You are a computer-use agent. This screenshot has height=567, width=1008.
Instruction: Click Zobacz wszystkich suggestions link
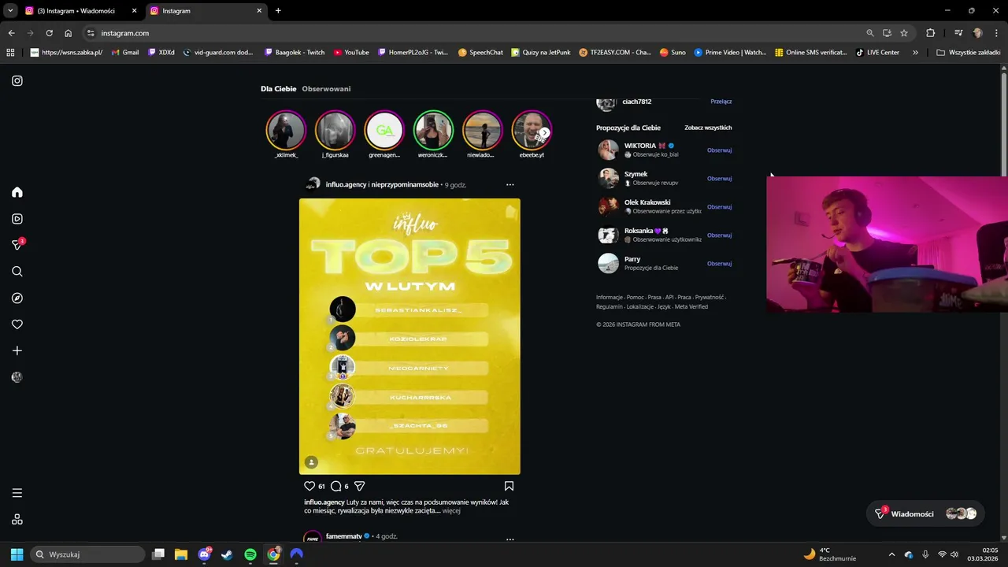click(708, 128)
